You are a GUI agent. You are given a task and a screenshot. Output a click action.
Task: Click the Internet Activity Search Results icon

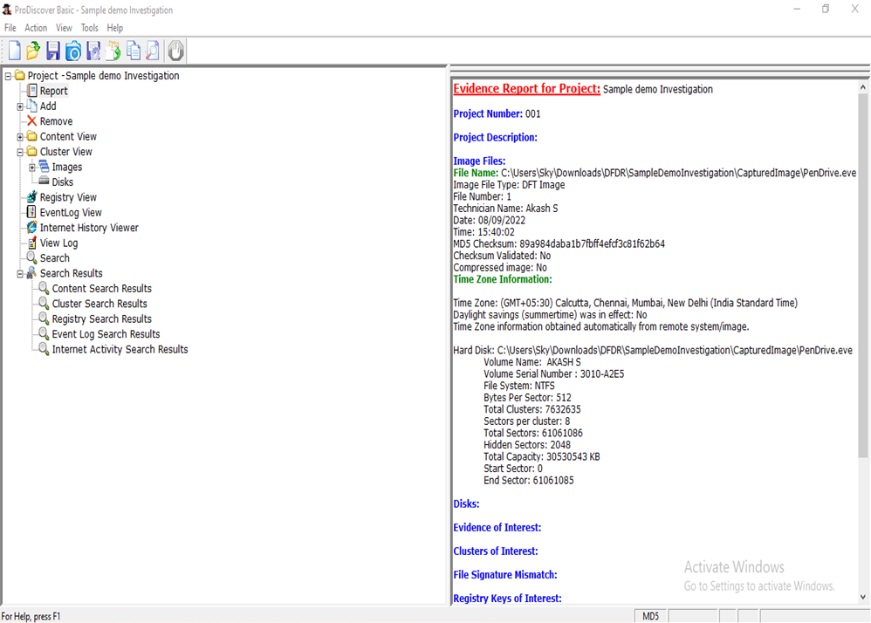click(44, 349)
